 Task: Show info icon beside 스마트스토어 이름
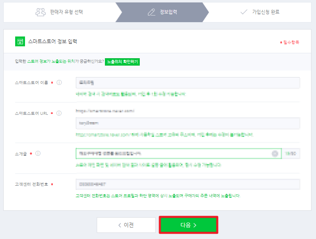[59, 82]
